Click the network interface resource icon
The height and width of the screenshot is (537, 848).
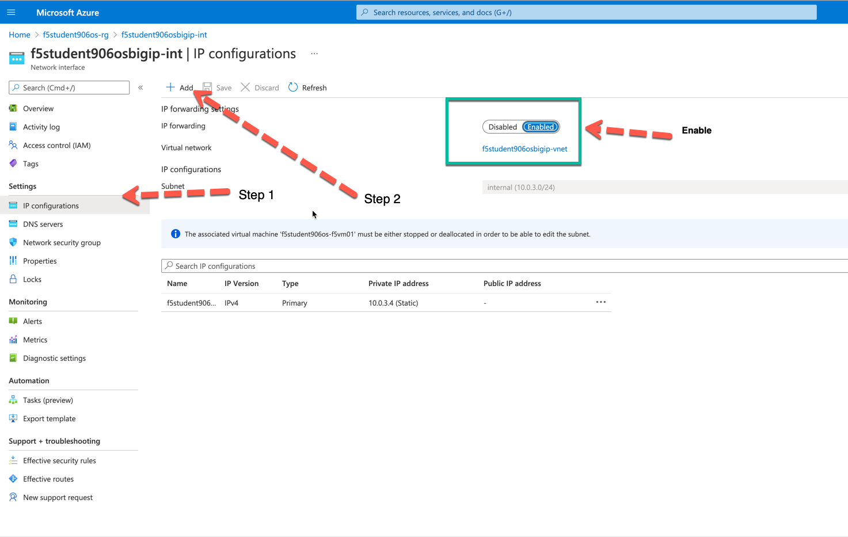17,58
